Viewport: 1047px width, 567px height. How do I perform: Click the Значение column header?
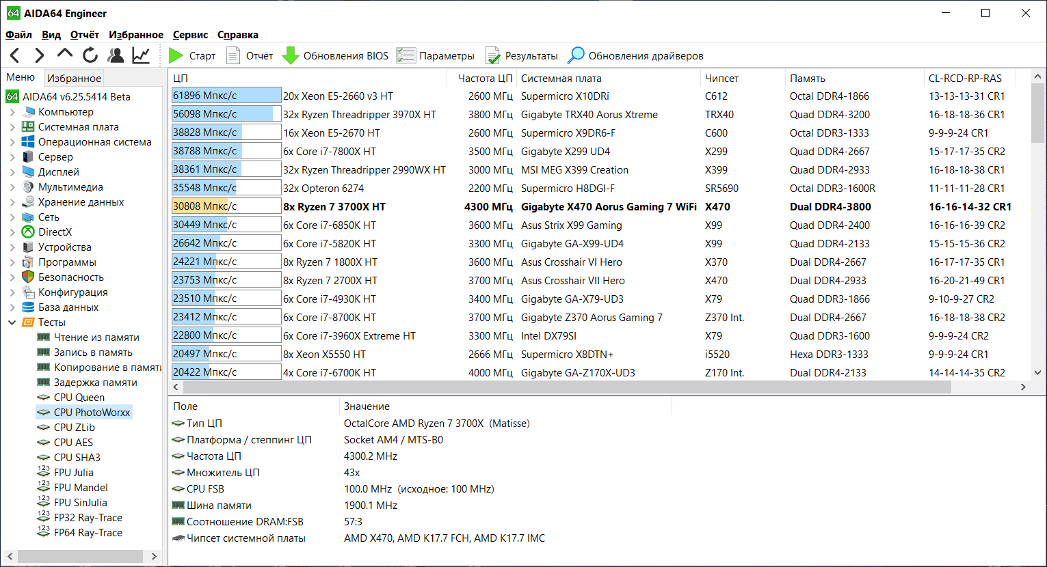pyautogui.click(x=506, y=406)
